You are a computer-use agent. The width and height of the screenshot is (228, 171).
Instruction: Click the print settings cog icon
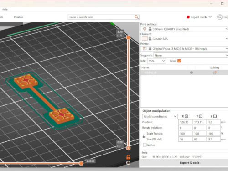point(145,29)
